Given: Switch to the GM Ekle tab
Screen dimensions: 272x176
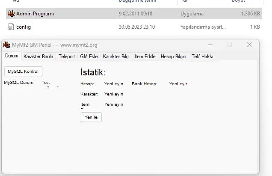Looking at the screenshot, I should pos(89,57).
